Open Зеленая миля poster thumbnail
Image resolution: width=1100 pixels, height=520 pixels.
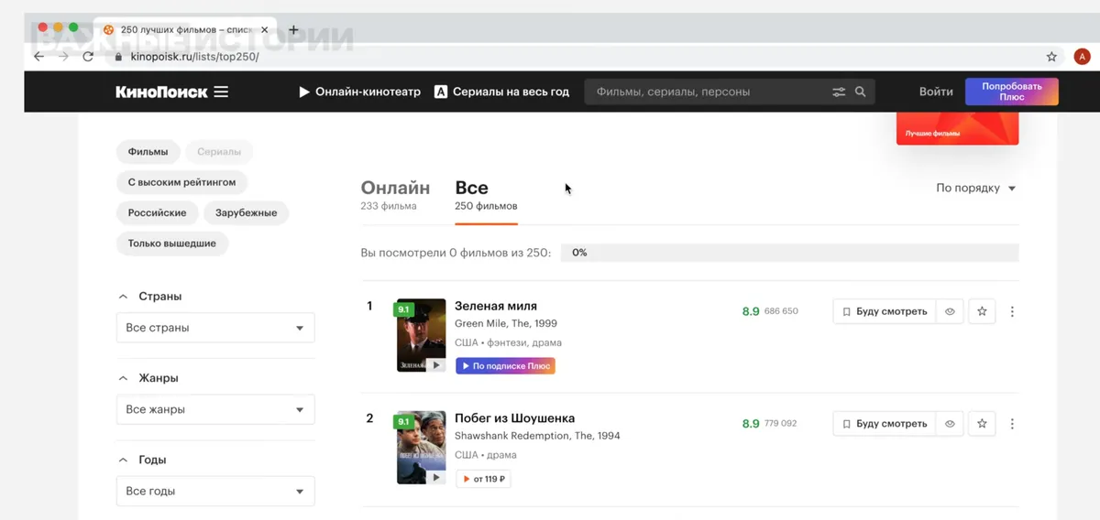(x=421, y=335)
